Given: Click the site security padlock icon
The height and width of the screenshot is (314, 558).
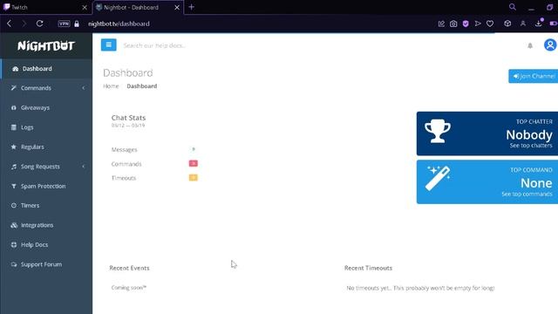Looking at the screenshot, I should pos(77,24).
